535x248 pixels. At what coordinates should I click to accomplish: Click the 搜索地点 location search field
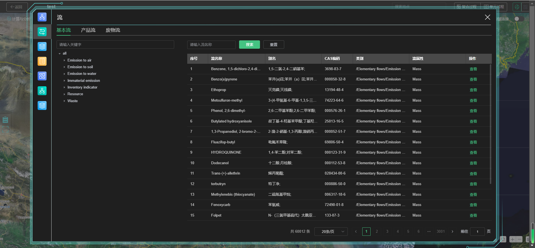coord(419,6)
